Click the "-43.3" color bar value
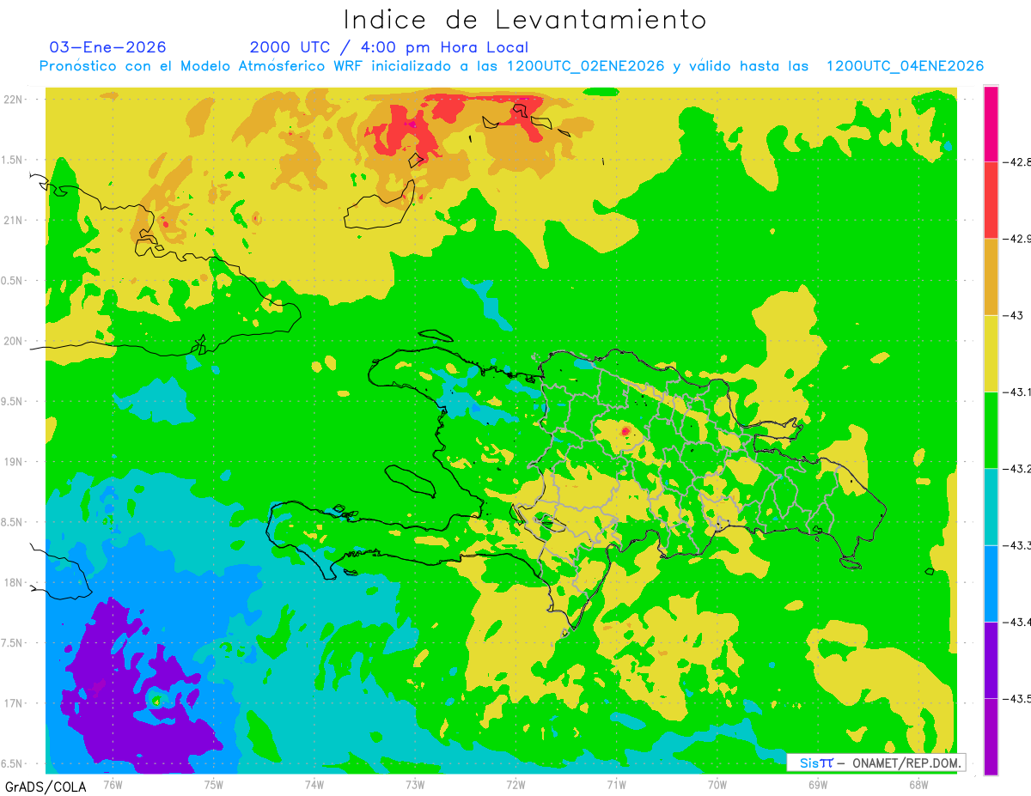The image size is (1031, 796). click(x=1017, y=545)
